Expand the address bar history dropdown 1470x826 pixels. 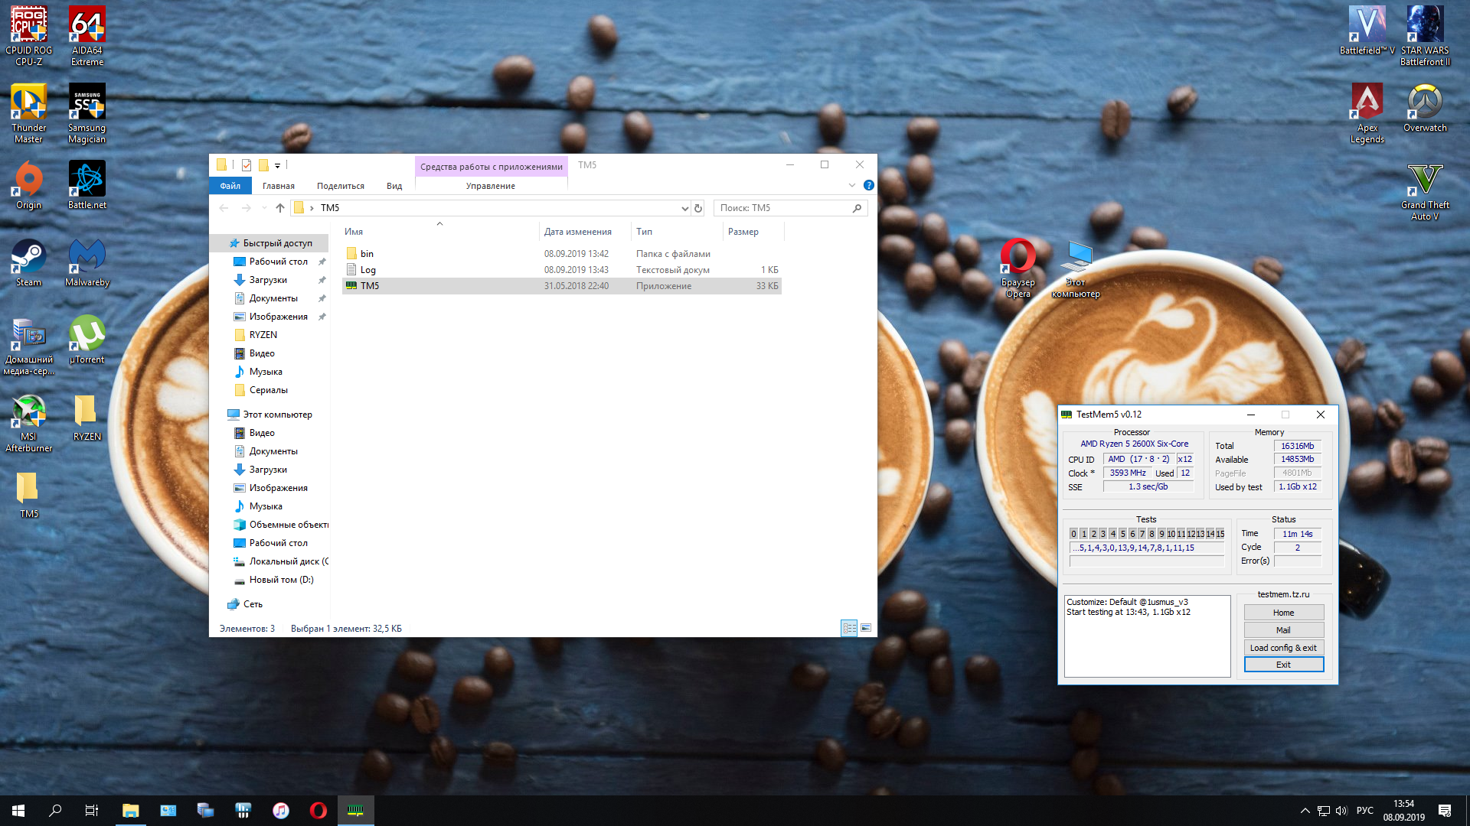684,208
